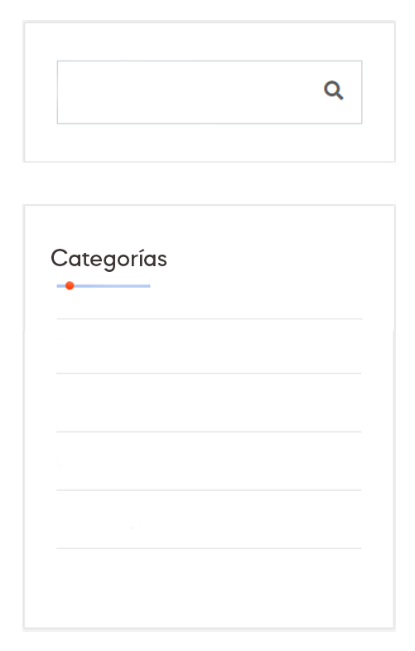The height and width of the screenshot is (651, 415).
Task: Click the Categorías heading
Action: (x=109, y=259)
